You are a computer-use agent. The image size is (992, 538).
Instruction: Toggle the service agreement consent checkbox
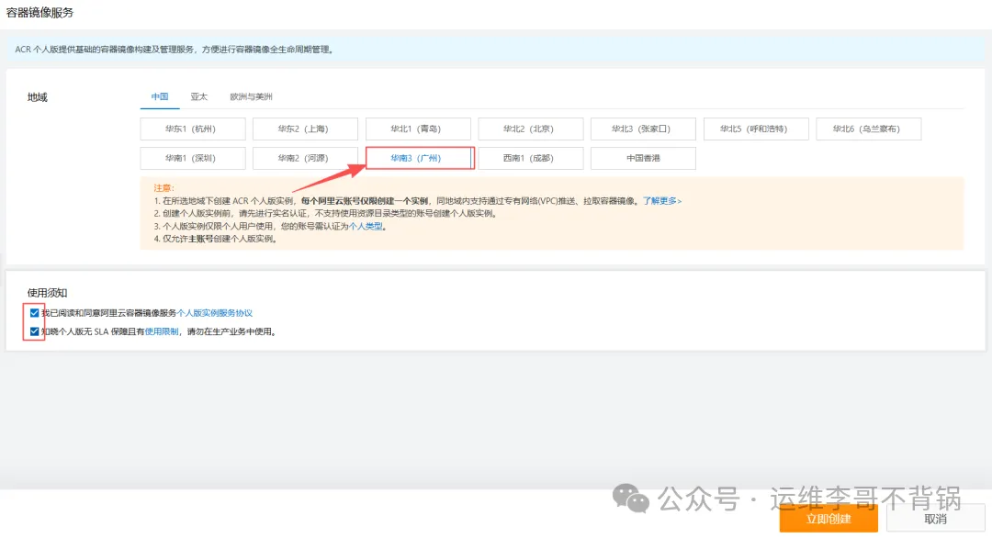point(35,313)
